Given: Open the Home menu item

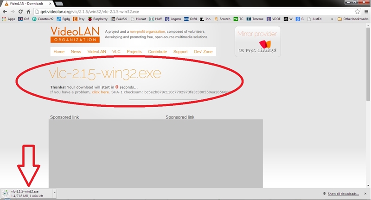Looking at the screenshot, I should [x=59, y=52].
